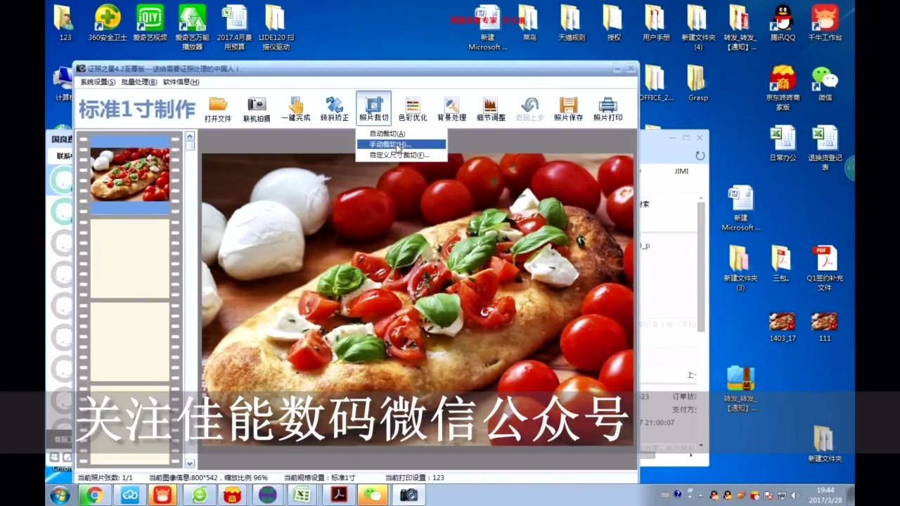Choose 手动裁切(H) from crop dropdown
Image resolution: width=900 pixels, height=506 pixels.
click(401, 144)
